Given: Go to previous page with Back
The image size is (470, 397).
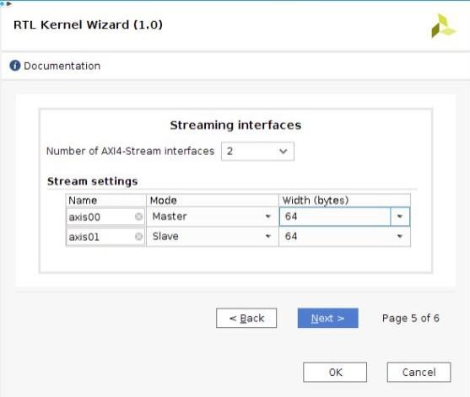Looking at the screenshot, I should point(246,318).
